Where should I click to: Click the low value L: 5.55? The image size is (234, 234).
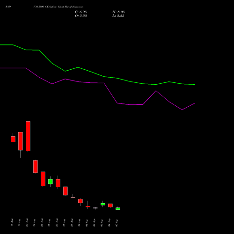[x=118, y=16]
